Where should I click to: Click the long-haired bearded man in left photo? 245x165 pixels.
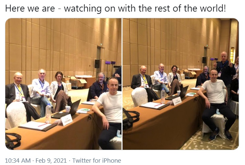click(x=98, y=86)
